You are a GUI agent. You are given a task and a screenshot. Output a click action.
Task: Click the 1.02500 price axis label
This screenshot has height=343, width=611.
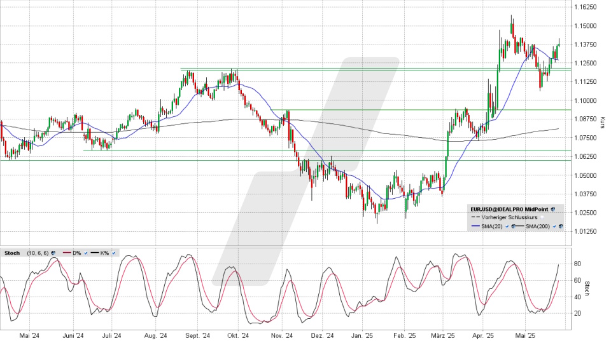586,212
